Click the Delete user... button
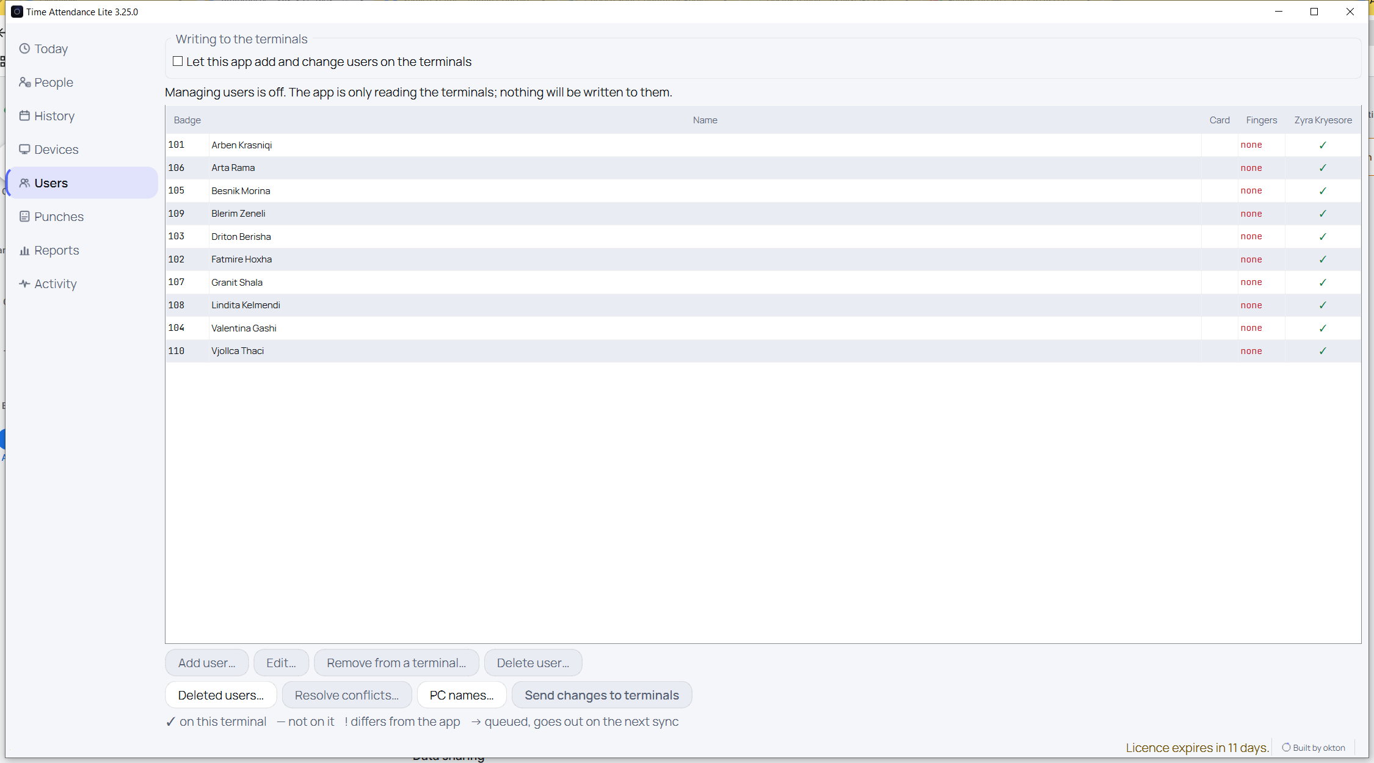The height and width of the screenshot is (763, 1374). 533,662
